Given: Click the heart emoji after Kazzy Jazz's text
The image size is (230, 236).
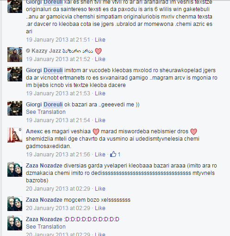Looking at the screenshot, I should tap(98, 51).
